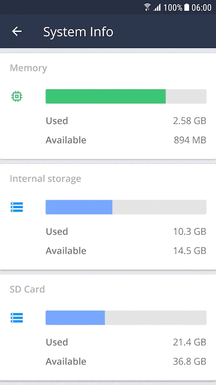The height and width of the screenshot is (385, 216).
Task: Tap the 2.58 GB used memory value
Action: click(190, 121)
